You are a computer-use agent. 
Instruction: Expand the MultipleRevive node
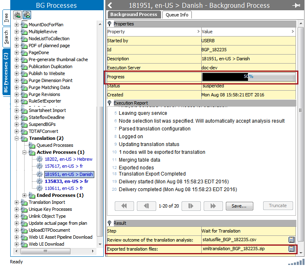tap(17, 32)
